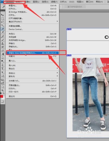Reset to default foreground/background colors

[x=1, y=93]
